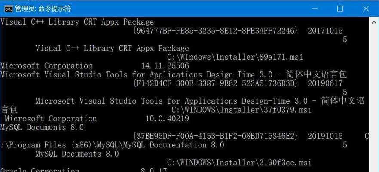Click the version number 14.11.25506

pyautogui.click(x=165, y=66)
